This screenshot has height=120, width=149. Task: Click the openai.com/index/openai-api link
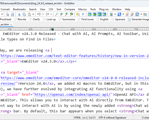(73, 94)
